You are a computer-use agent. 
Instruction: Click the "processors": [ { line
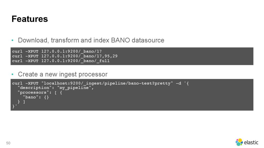click(x=40, y=92)
